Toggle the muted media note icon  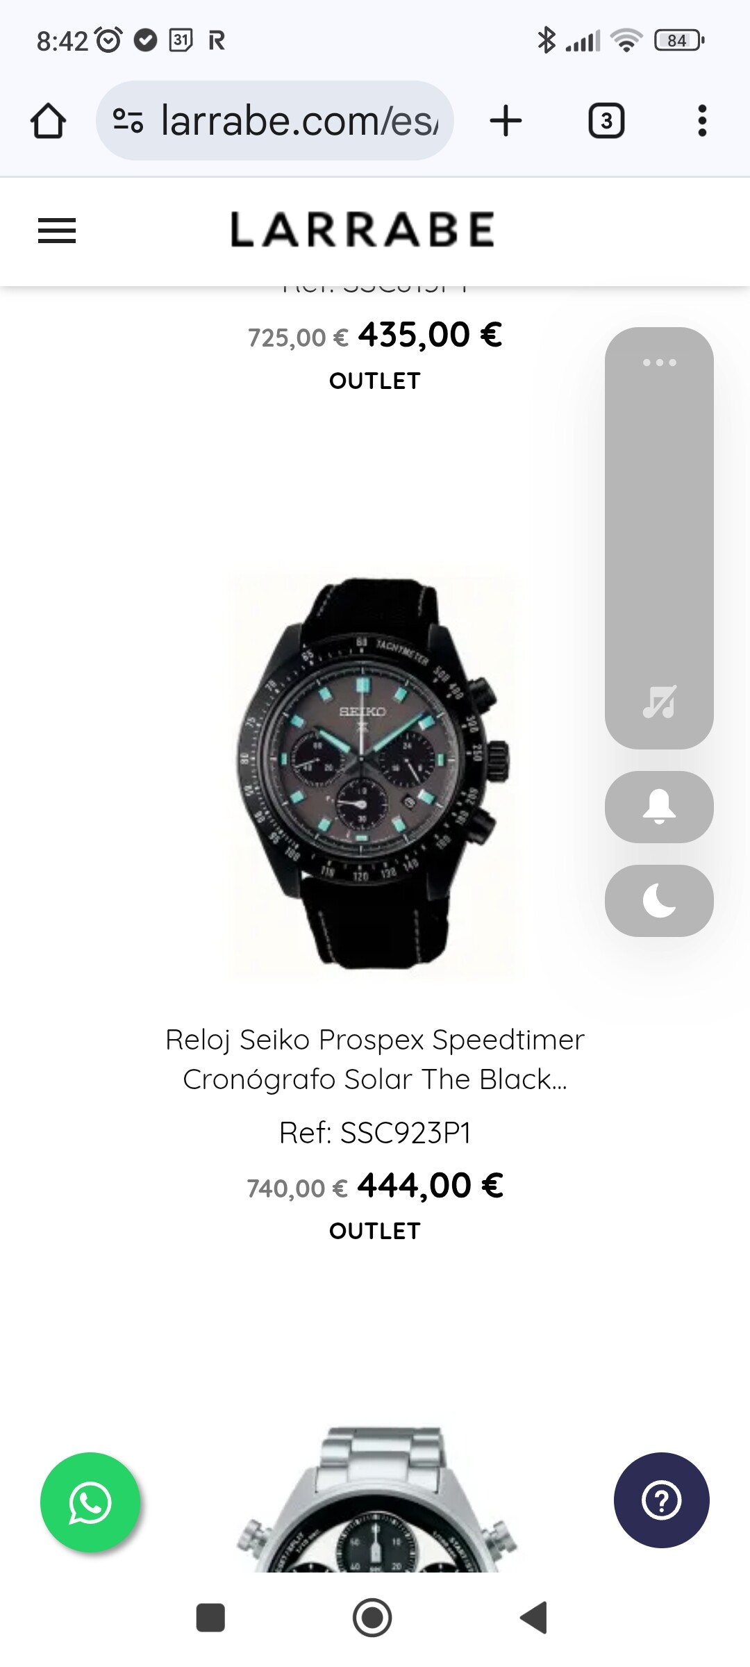point(659,702)
